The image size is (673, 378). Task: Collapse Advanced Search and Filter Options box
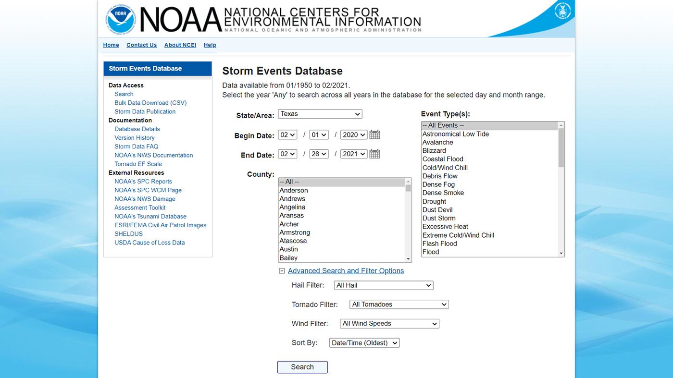click(282, 271)
